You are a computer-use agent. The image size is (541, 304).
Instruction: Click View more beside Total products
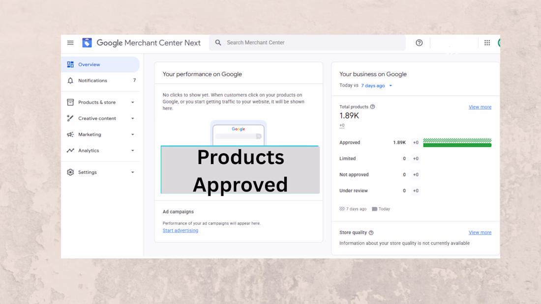click(x=480, y=107)
